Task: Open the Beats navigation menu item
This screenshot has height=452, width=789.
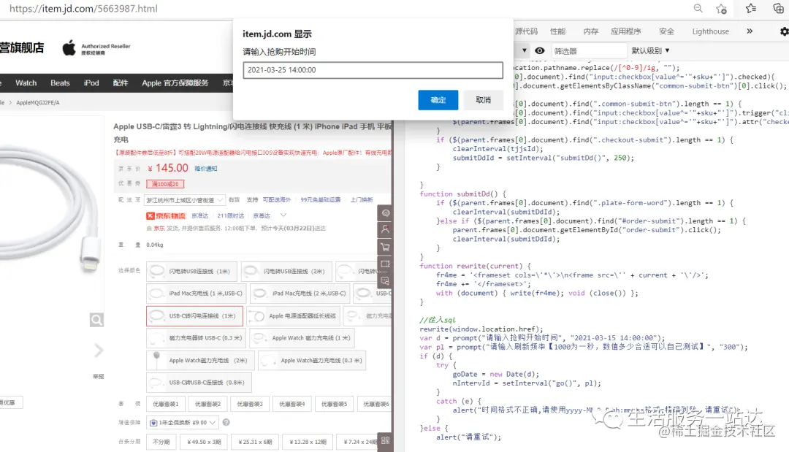Action: coord(60,83)
